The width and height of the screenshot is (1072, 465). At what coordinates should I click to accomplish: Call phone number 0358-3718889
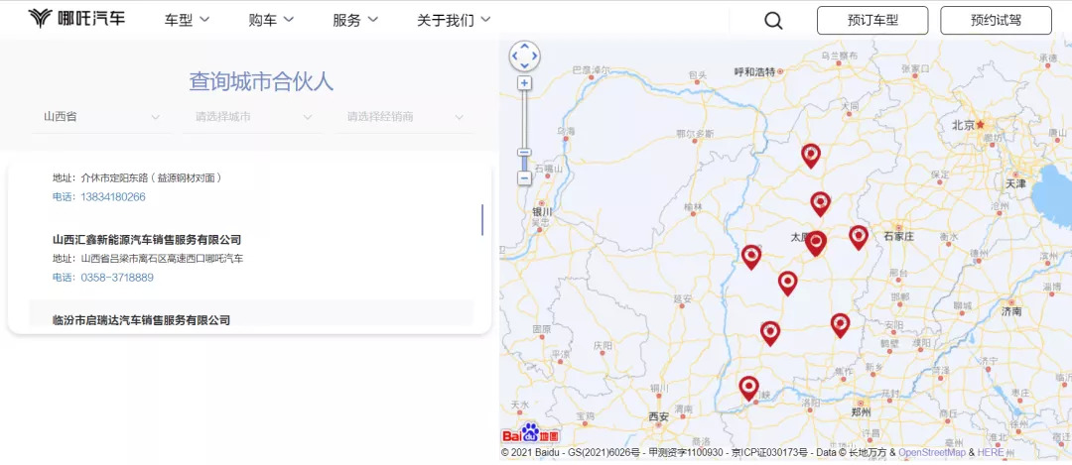pos(117,278)
